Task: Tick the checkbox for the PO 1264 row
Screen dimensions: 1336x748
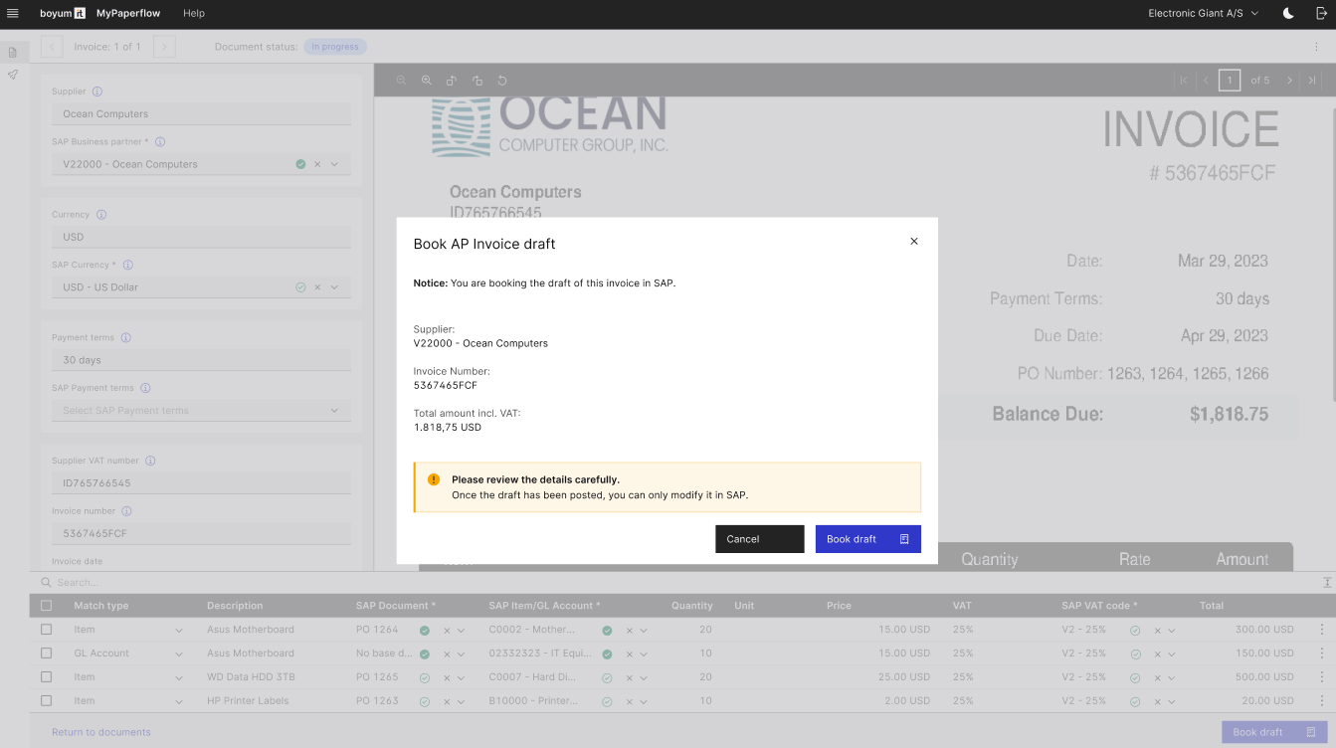Action: pos(47,630)
